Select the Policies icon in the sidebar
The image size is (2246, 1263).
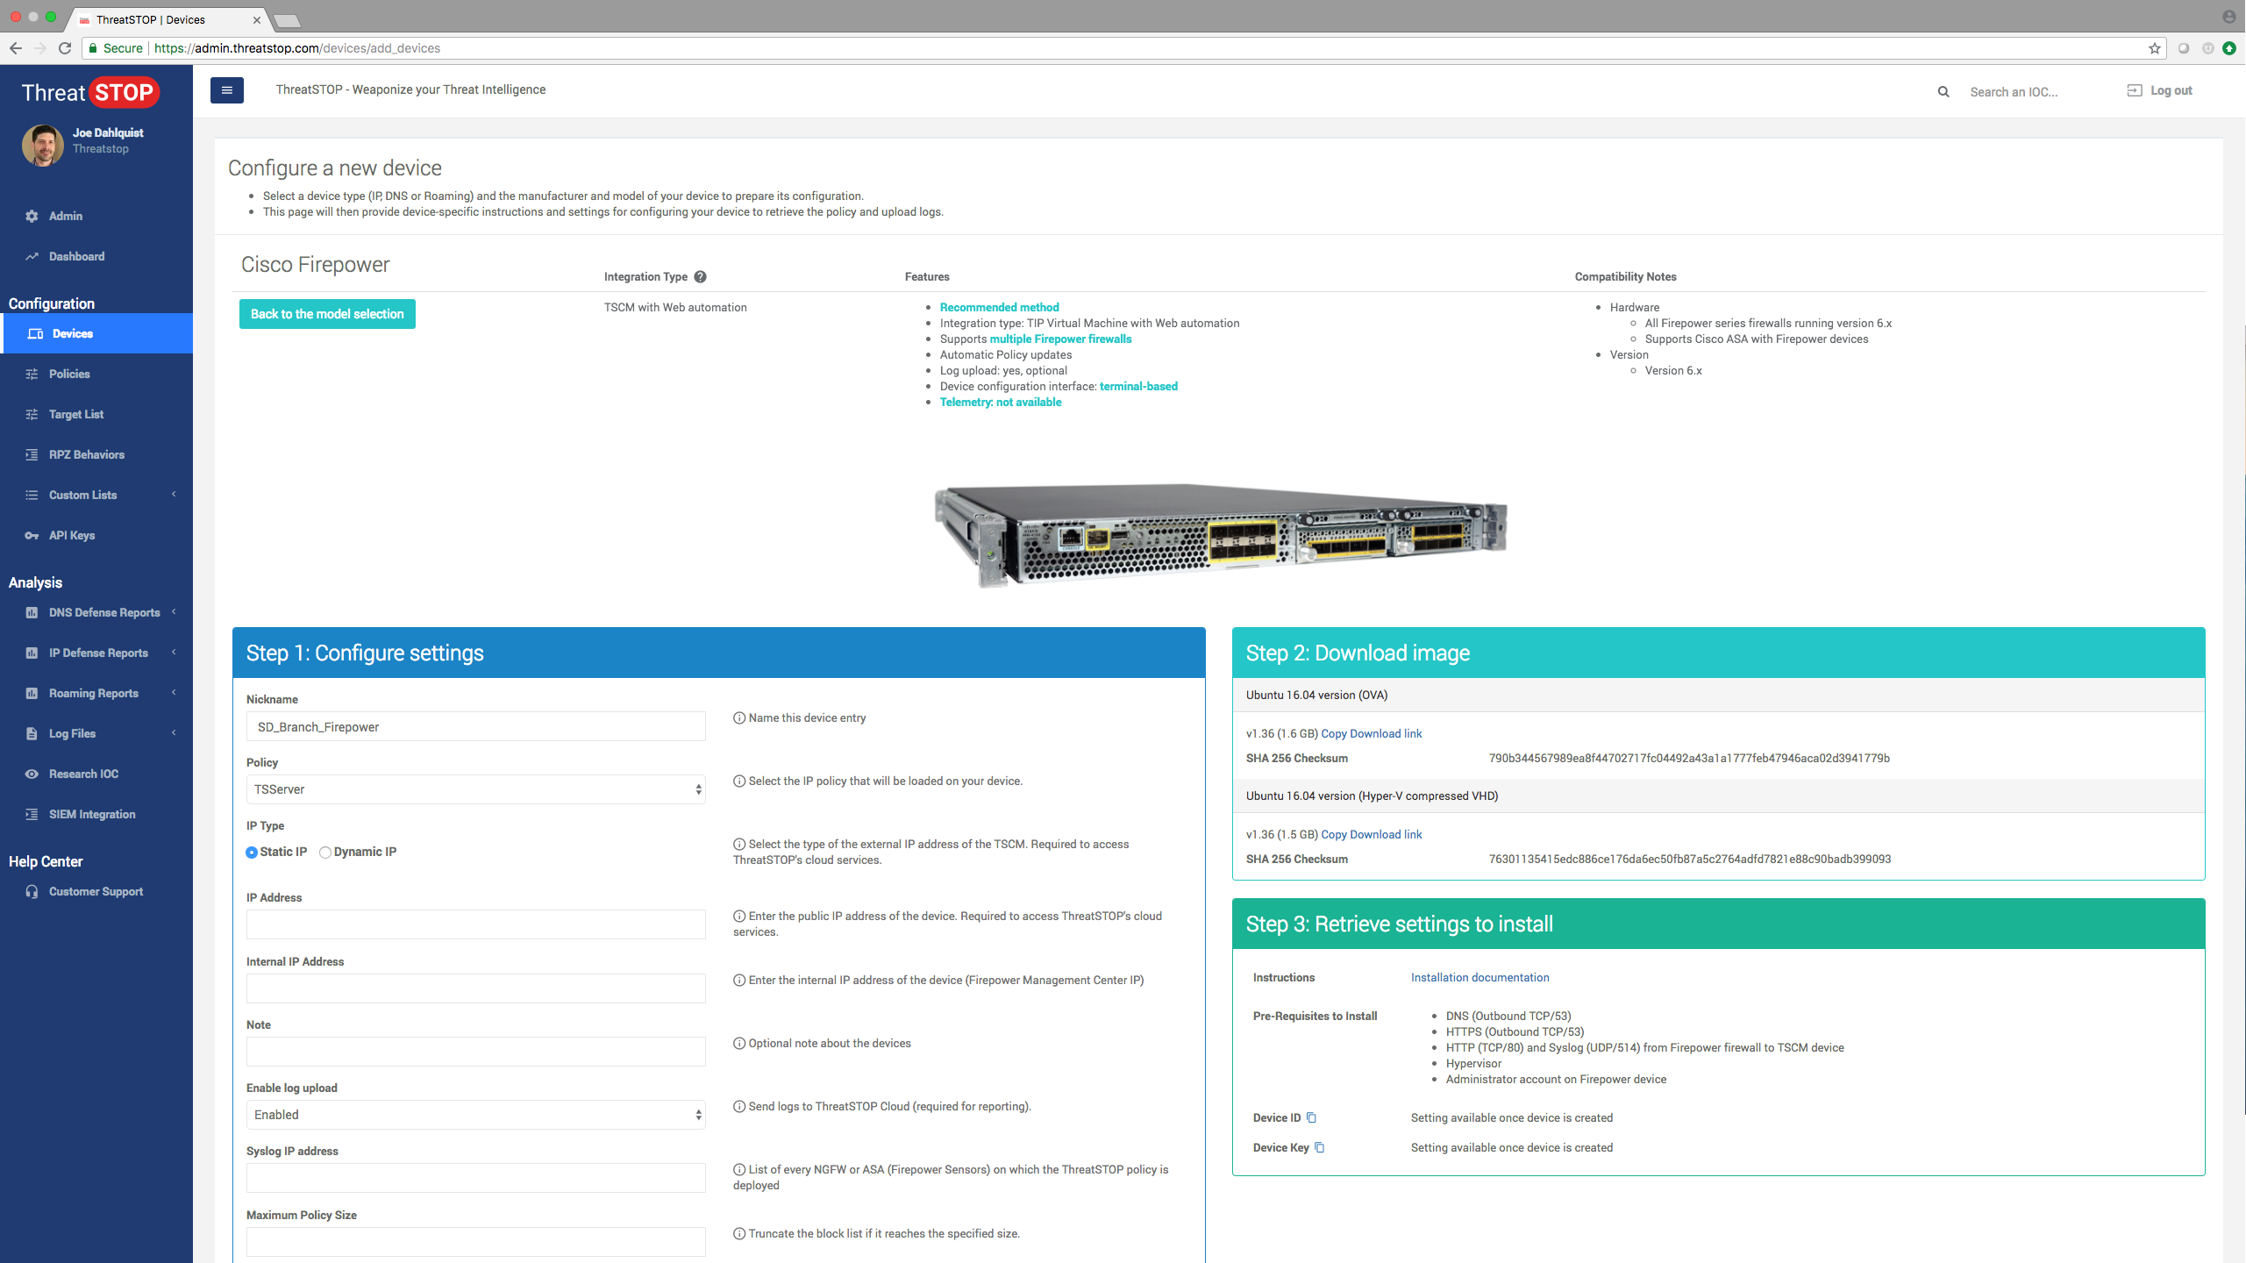[x=32, y=374]
